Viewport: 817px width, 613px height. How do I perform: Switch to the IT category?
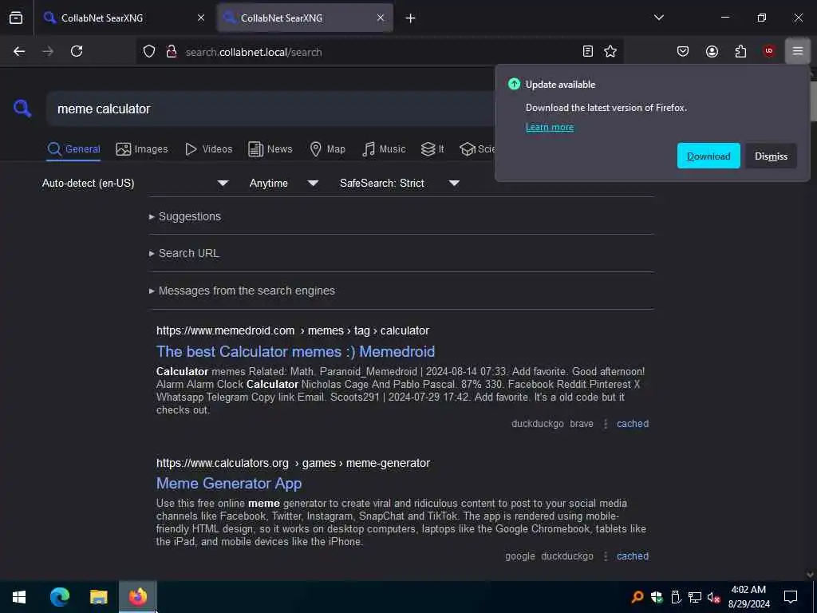432,149
